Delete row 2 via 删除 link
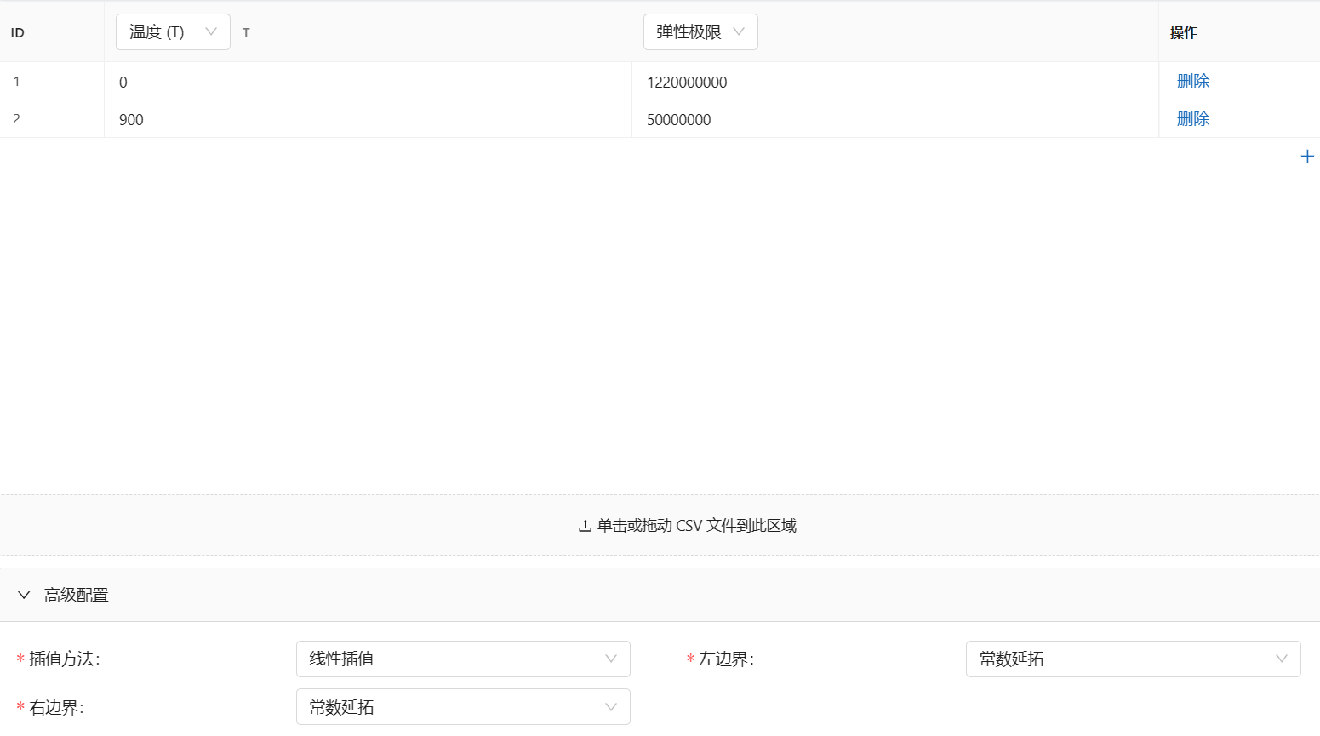 tap(1193, 119)
